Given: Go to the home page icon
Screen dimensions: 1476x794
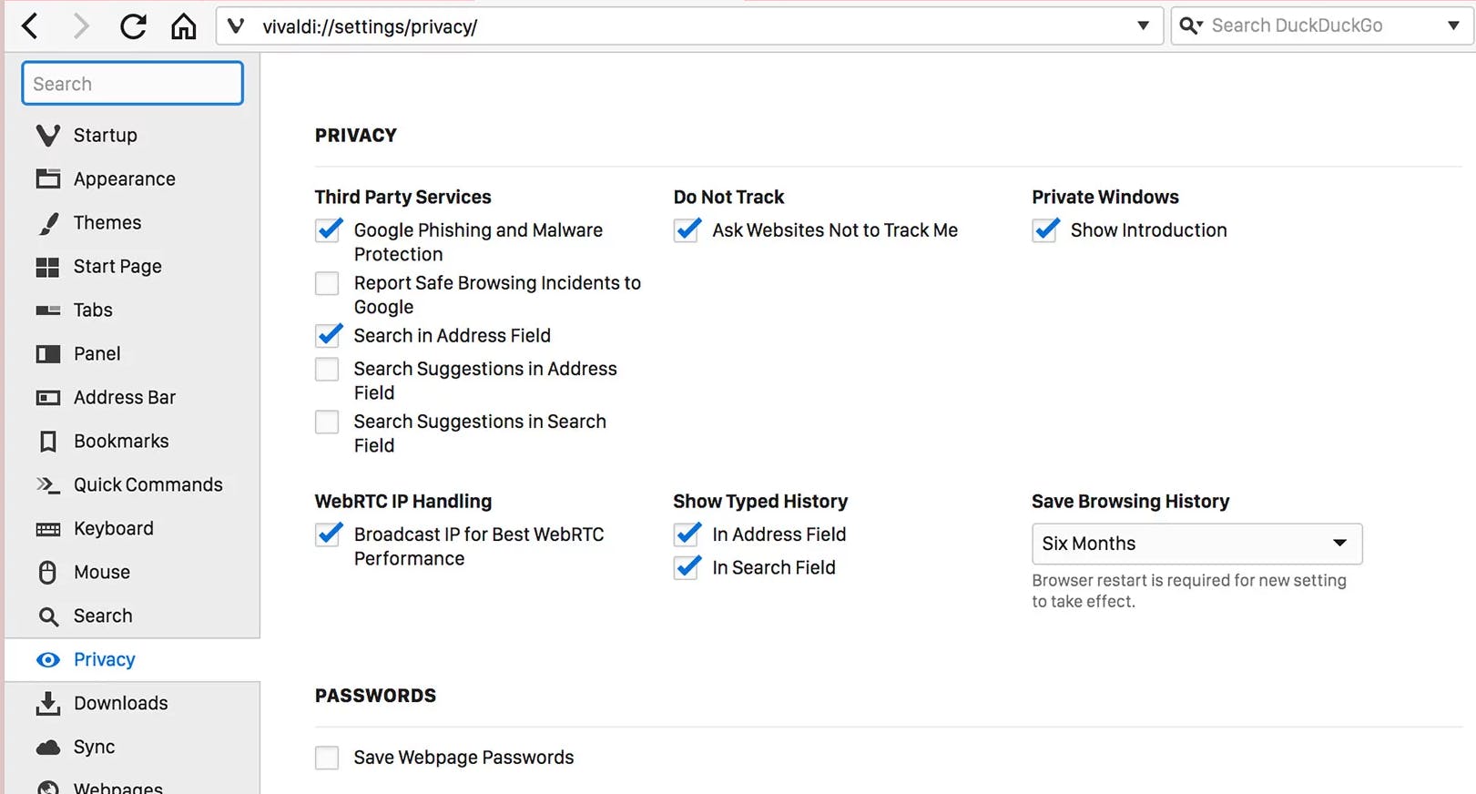Looking at the screenshot, I should 184,26.
